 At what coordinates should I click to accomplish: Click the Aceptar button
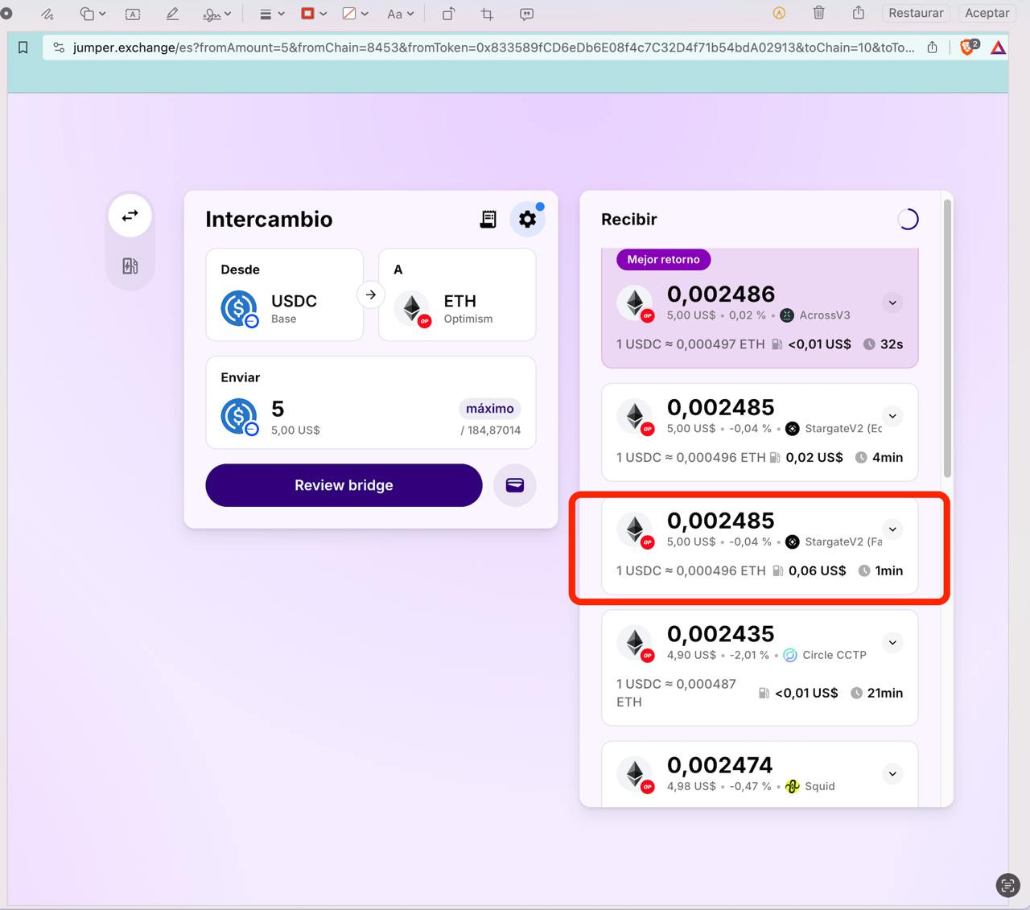987,13
